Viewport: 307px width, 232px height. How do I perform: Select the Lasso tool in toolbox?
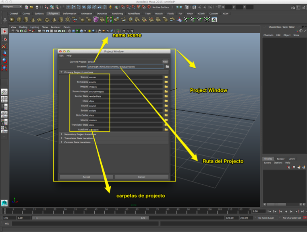click(4, 39)
